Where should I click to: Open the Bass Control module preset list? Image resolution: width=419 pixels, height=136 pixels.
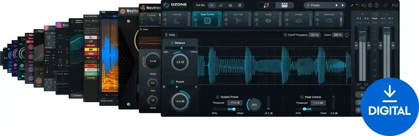[x=195, y=24]
